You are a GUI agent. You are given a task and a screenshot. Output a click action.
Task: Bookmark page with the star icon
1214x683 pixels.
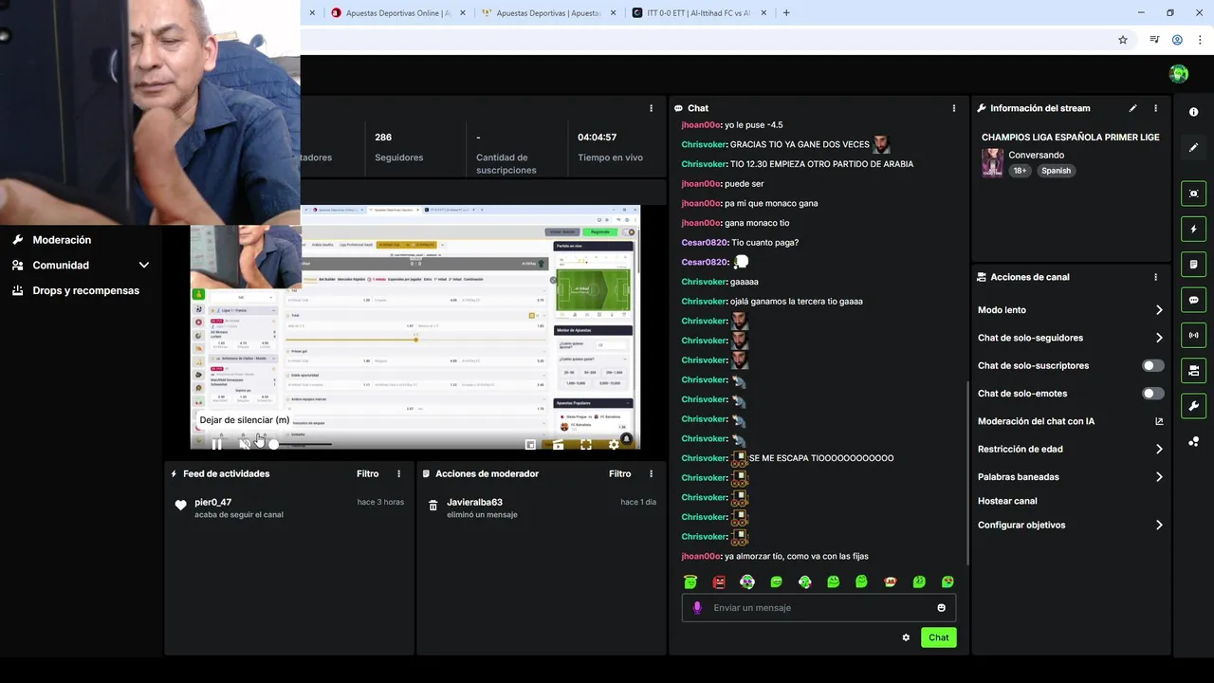[1123, 40]
